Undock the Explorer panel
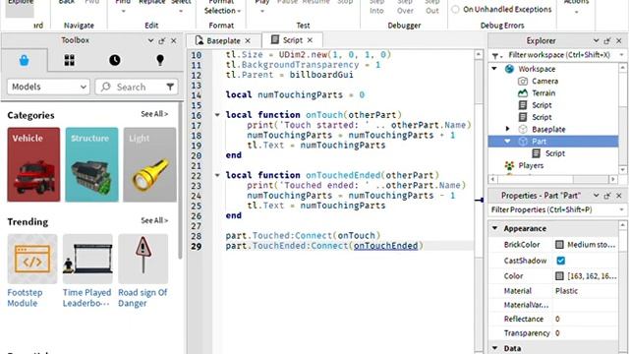 click(x=607, y=41)
